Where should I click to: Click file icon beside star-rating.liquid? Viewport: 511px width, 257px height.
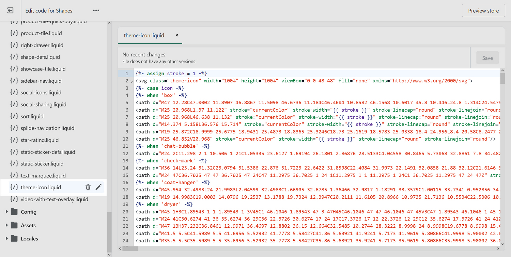14,140
